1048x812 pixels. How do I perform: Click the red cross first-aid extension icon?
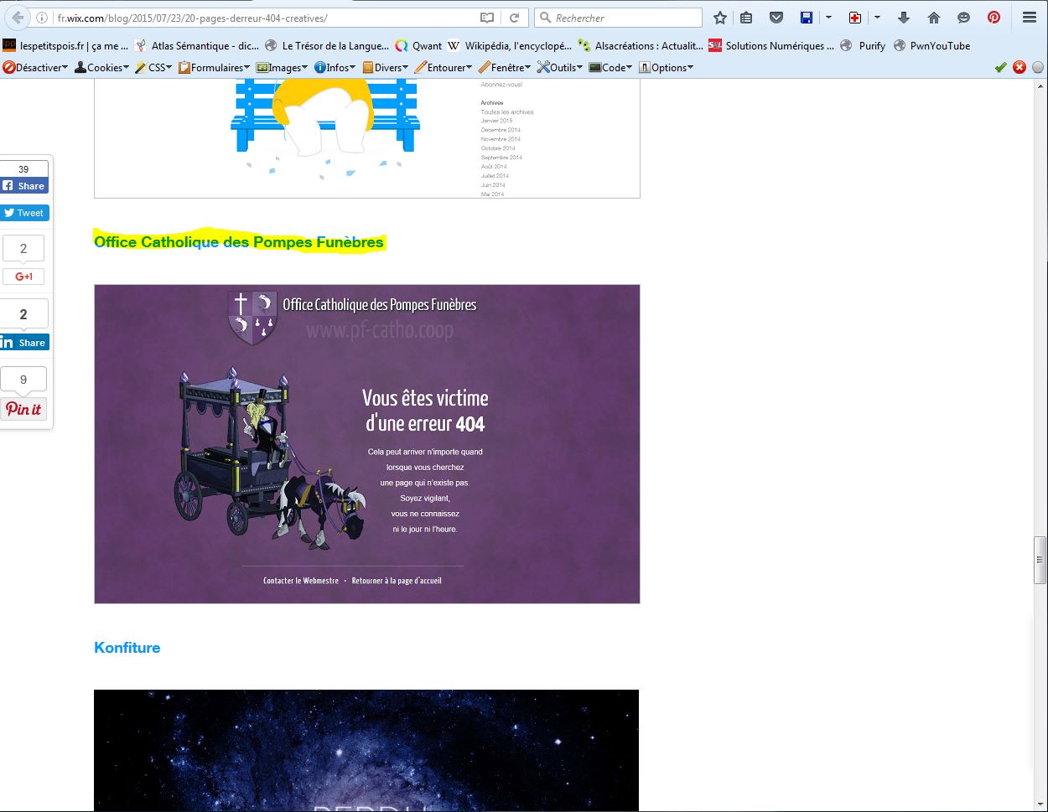point(855,18)
